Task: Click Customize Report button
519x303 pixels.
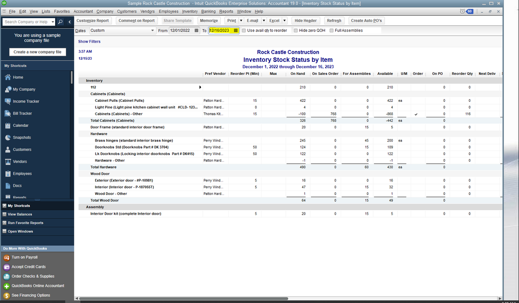Action: click(x=92, y=21)
